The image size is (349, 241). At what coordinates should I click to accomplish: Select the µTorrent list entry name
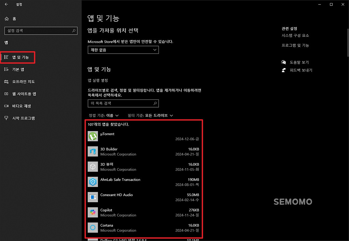pos(107,134)
